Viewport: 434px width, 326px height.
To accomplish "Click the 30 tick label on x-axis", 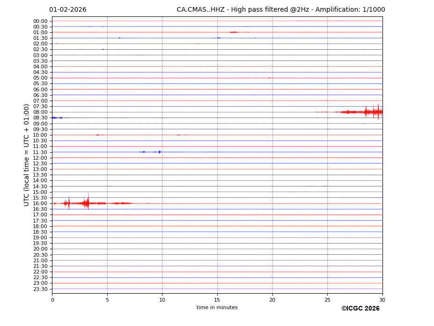I will click(x=382, y=300).
